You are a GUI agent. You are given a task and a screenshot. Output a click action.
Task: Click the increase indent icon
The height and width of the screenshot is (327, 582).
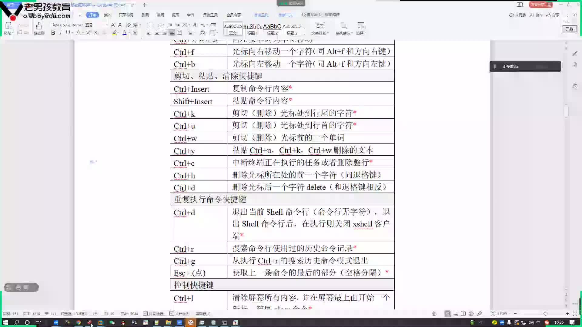tap(177, 25)
